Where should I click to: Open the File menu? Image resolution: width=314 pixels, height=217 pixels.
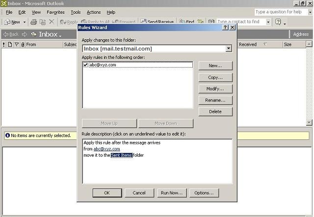coord(9,12)
